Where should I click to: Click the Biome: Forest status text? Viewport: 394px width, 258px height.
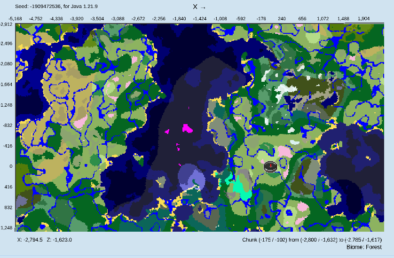(x=364, y=247)
